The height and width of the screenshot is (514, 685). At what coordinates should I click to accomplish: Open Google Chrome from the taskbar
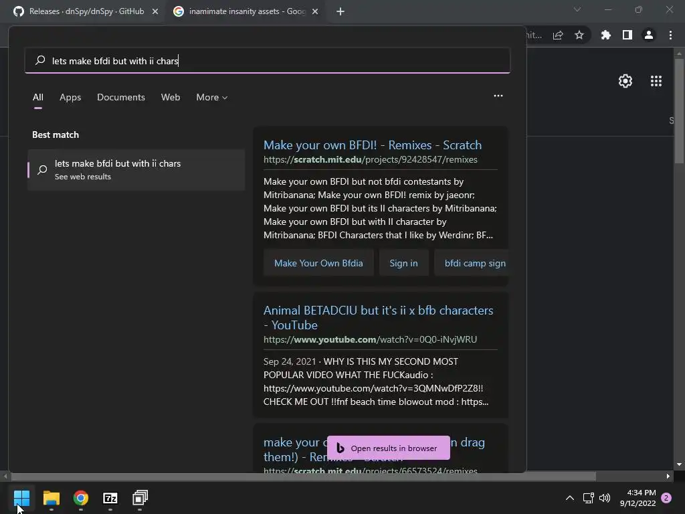(81, 498)
